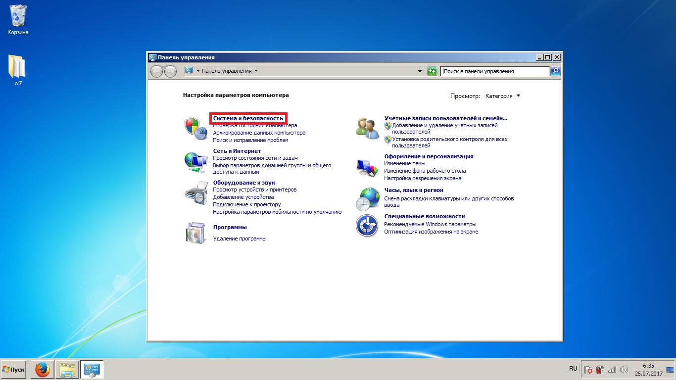The height and width of the screenshot is (380, 676).
Task: Click Оптимизация изображения на экране
Action: tap(431, 232)
